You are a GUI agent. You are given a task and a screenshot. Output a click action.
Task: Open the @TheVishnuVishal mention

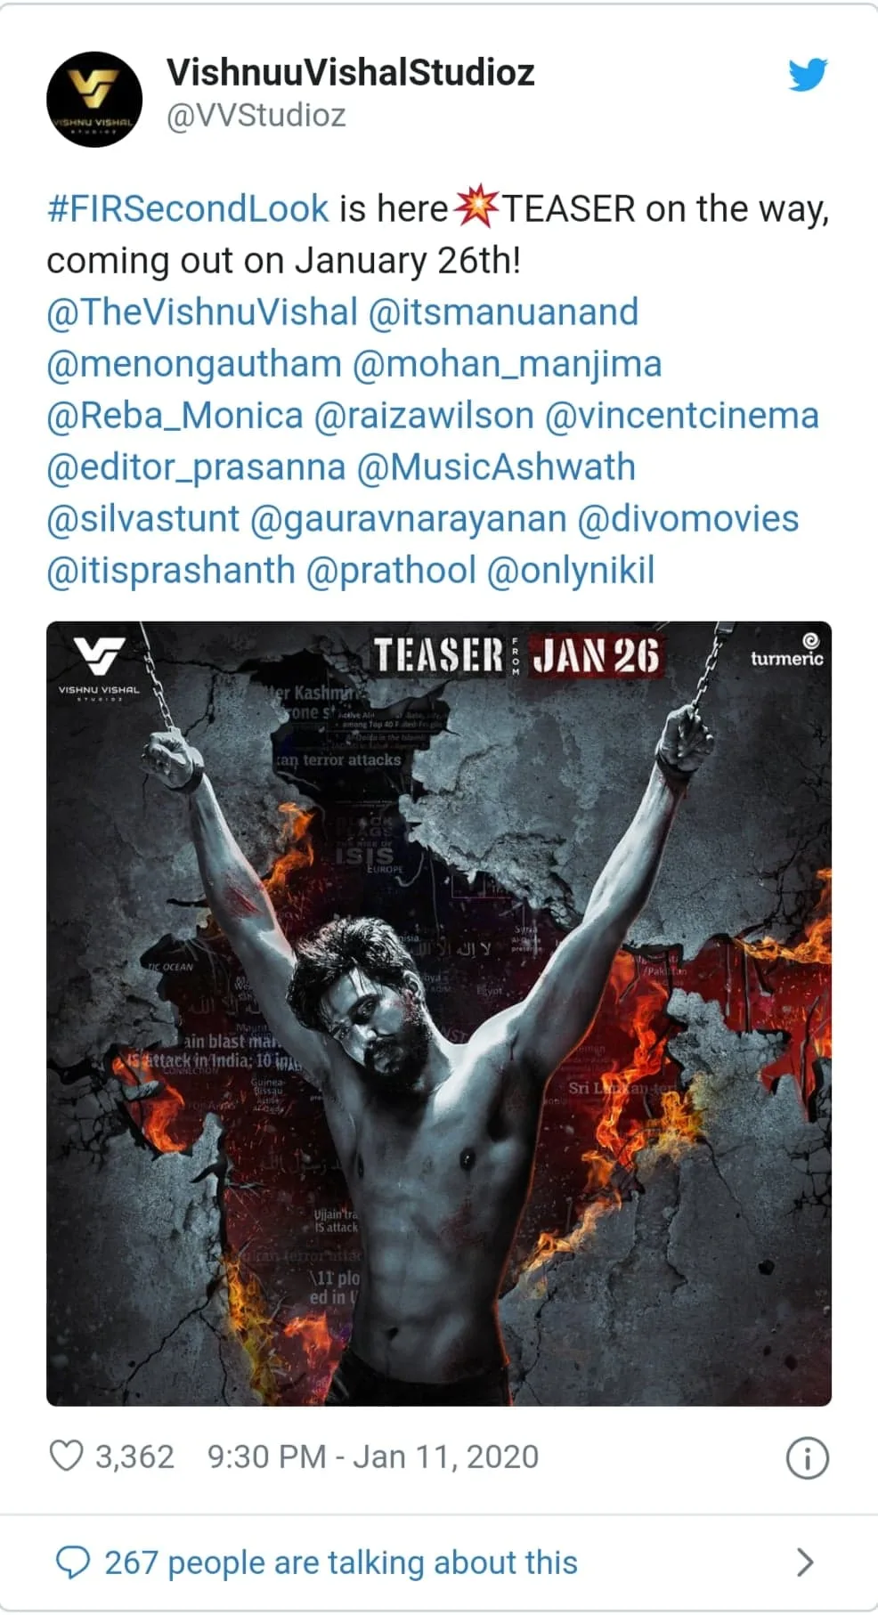[x=202, y=312]
